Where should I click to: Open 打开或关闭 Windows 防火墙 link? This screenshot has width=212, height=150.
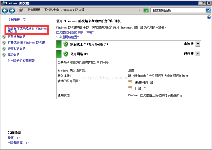coord(26,42)
